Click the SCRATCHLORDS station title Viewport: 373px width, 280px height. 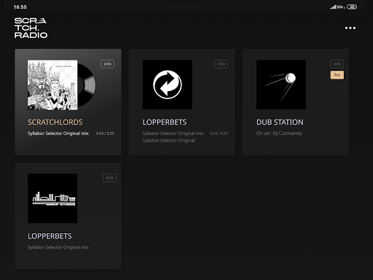tap(55, 122)
